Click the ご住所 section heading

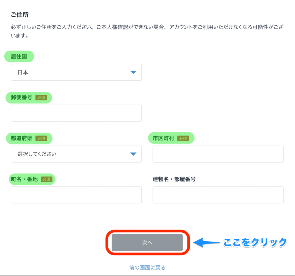(x=20, y=15)
